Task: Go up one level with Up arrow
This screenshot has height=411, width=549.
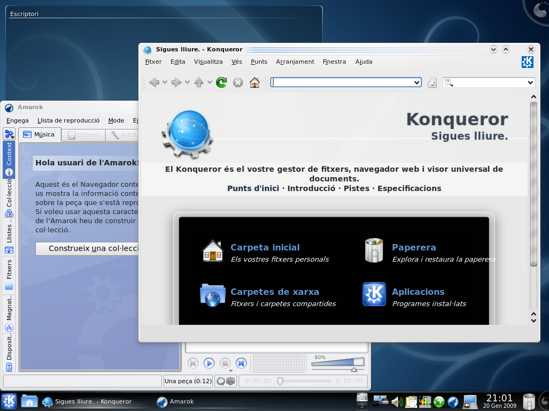Action: [199, 82]
